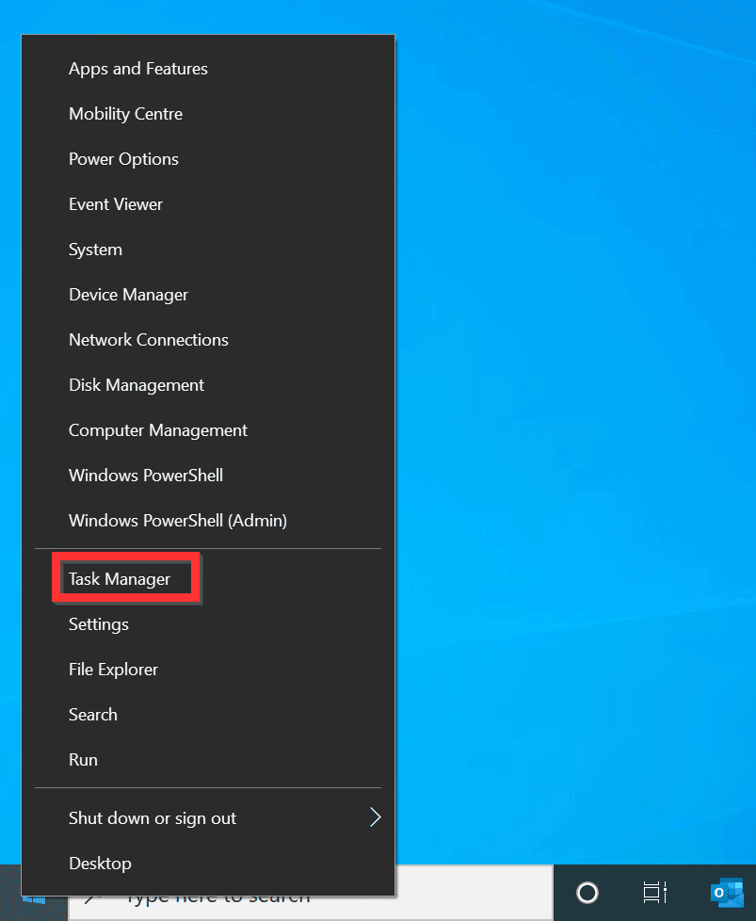
Task: Open the System page
Action: 95,250
